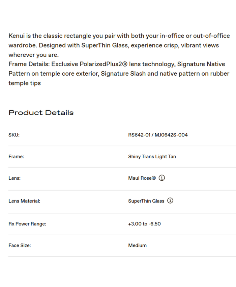Open the SuperThin Glass info icon
The height and width of the screenshot is (287, 236).
170,201
